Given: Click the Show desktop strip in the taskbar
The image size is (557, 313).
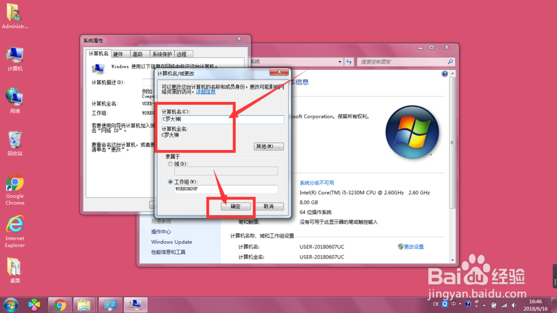Looking at the screenshot, I should 554,305.
